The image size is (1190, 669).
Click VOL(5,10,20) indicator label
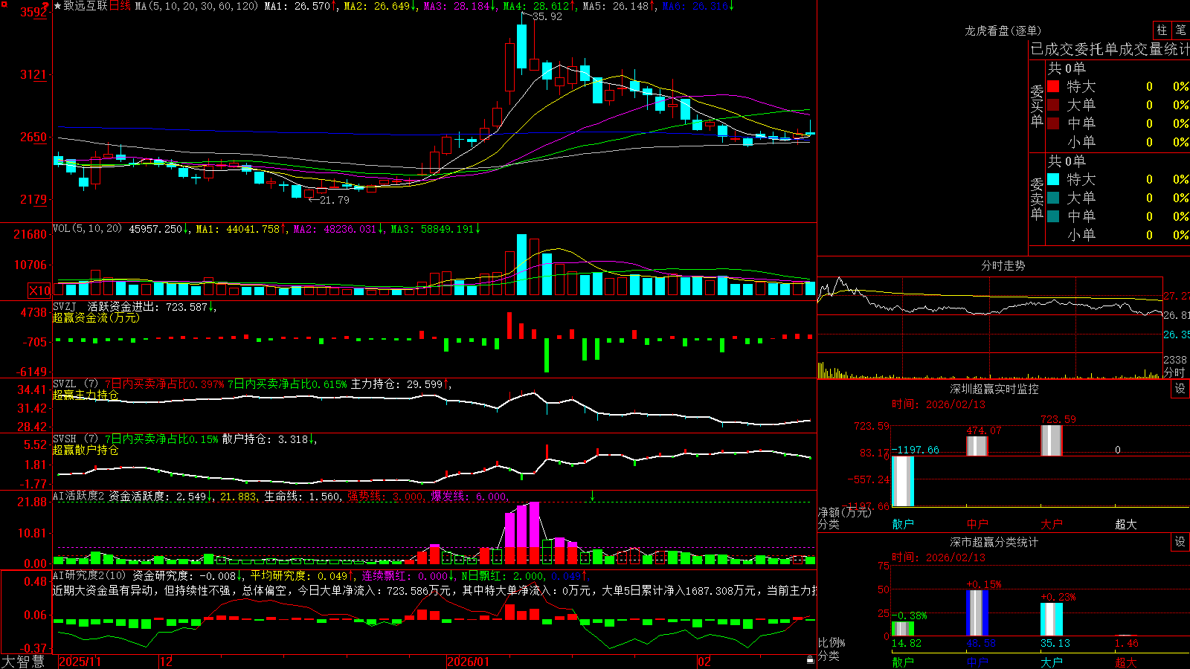tap(87, 229)
